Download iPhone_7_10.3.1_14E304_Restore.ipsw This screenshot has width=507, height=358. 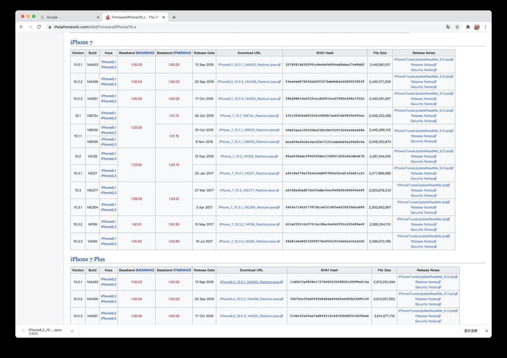pos(249,207)
